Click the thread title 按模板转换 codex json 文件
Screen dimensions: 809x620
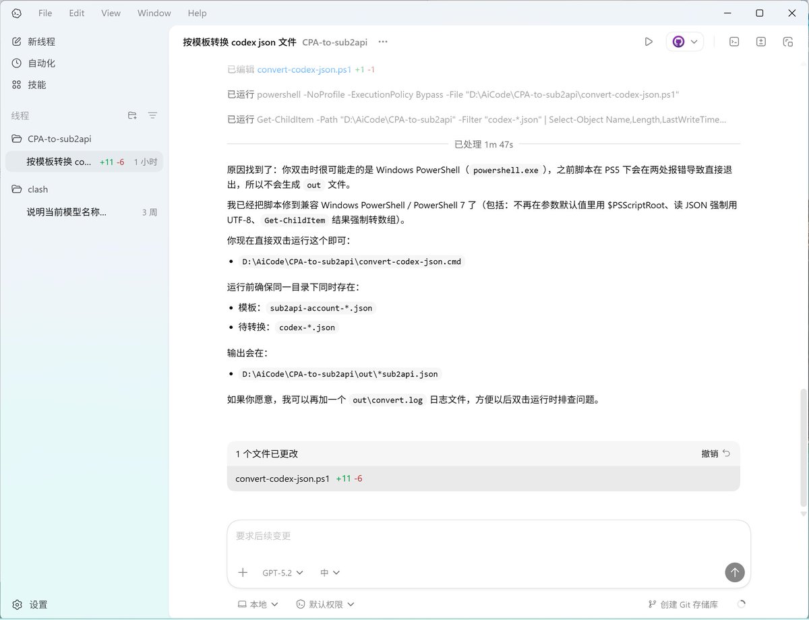[x=239, y=42]
